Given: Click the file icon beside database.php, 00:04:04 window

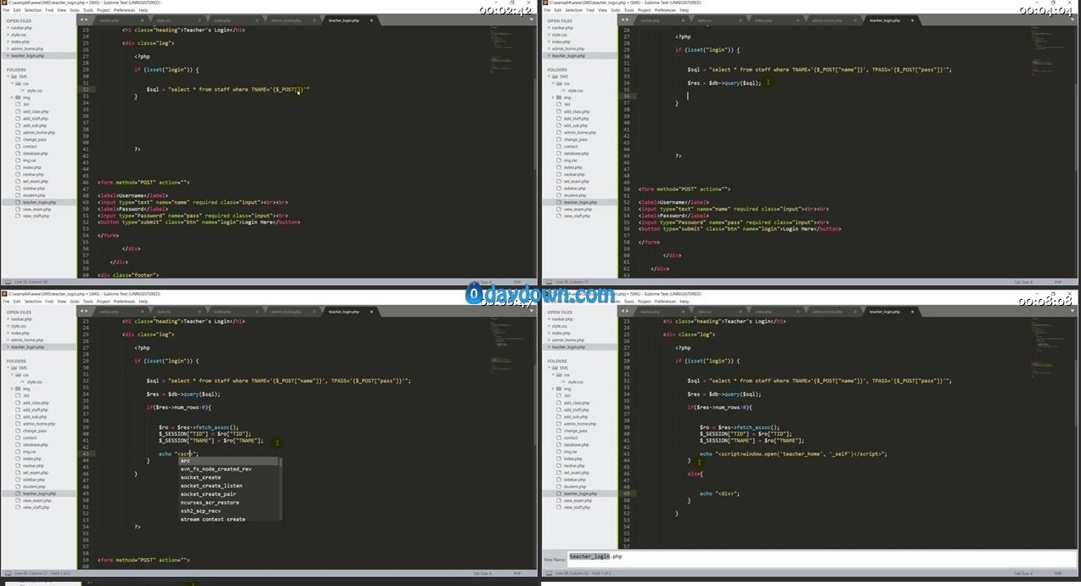Looking at the screenshot, I should point(560,153).
